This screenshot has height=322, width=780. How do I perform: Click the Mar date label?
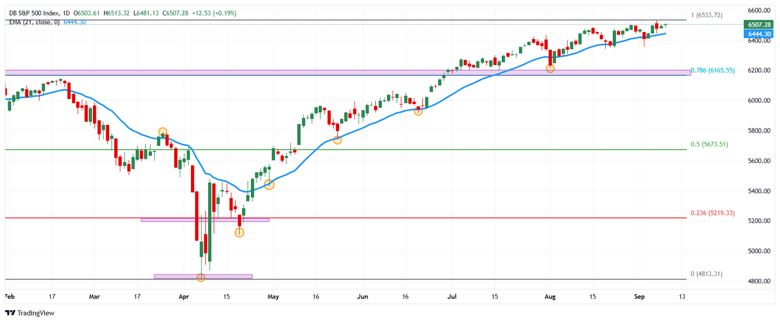(x=95, y=296)
